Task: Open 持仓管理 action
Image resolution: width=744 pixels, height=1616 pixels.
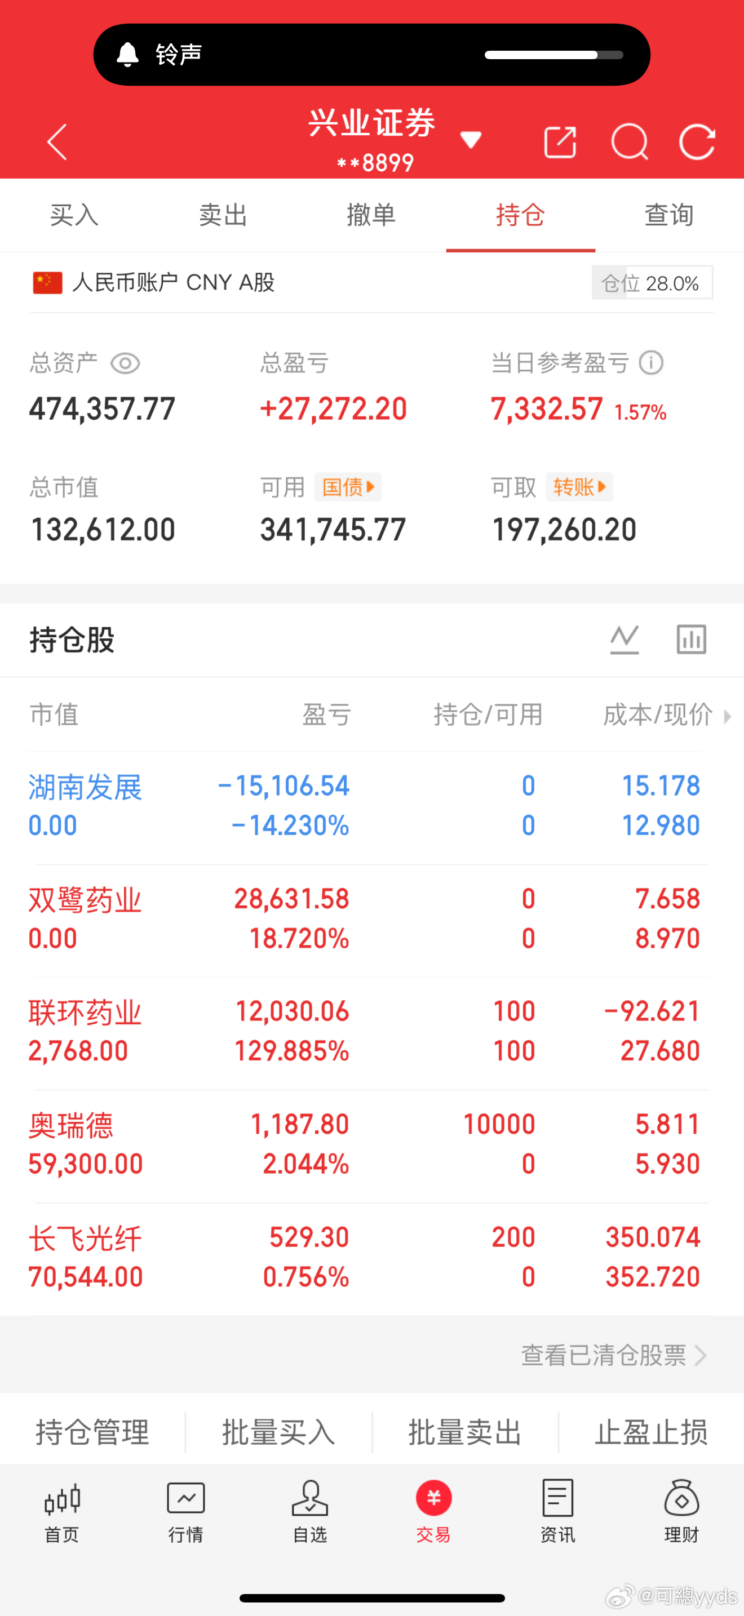Action: click(93, 1432)
